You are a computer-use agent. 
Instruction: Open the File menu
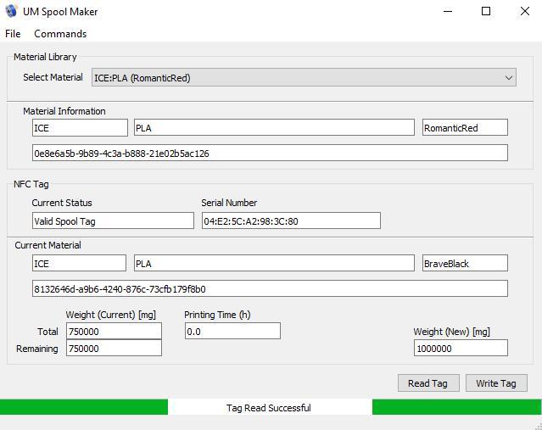[x=13, y=34]
